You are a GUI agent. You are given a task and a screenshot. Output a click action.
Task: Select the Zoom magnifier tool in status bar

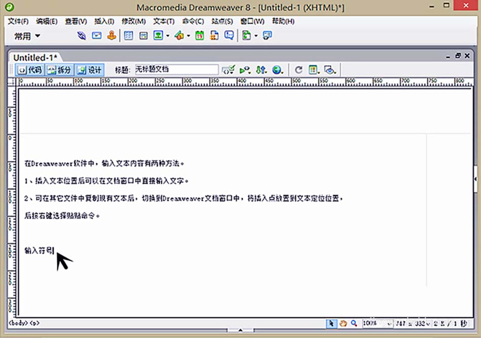[x=354, y=323]
